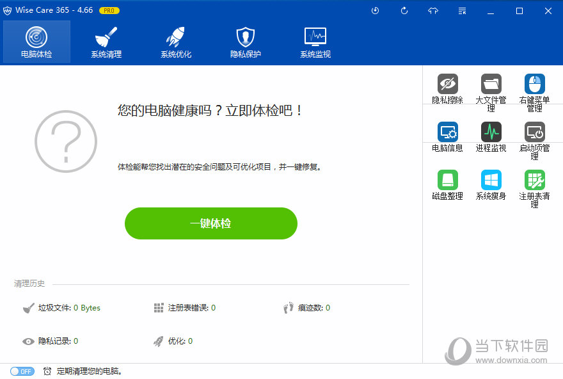Launch 磁盘整理 tool

click(x=447, y=185)
